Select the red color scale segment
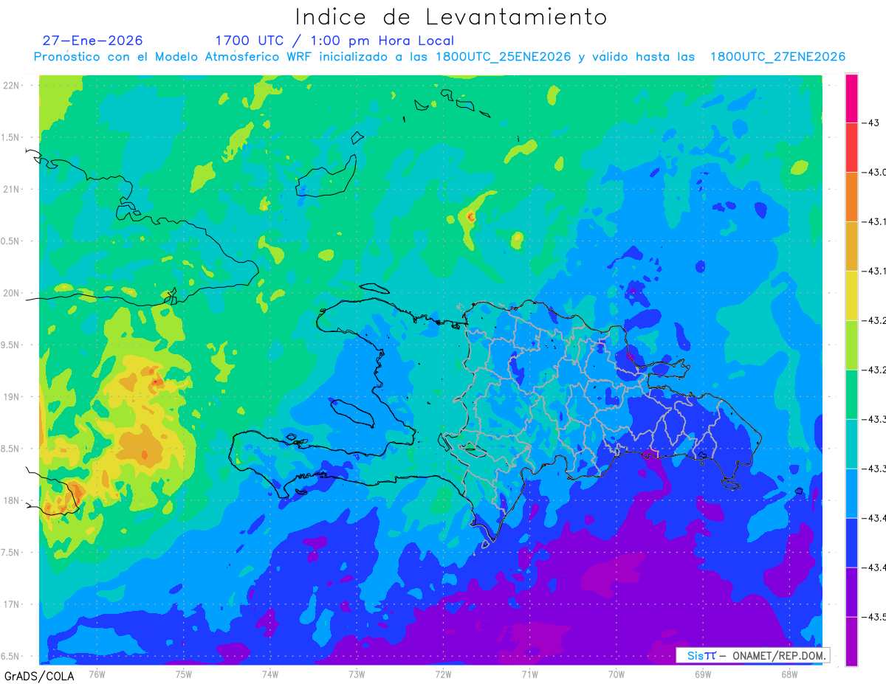 coord(851,147)
